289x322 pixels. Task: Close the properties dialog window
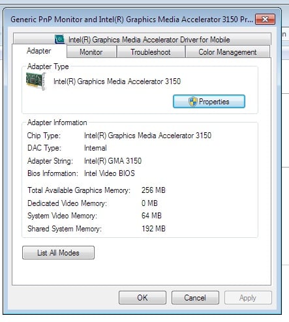(x=265, y=20)
